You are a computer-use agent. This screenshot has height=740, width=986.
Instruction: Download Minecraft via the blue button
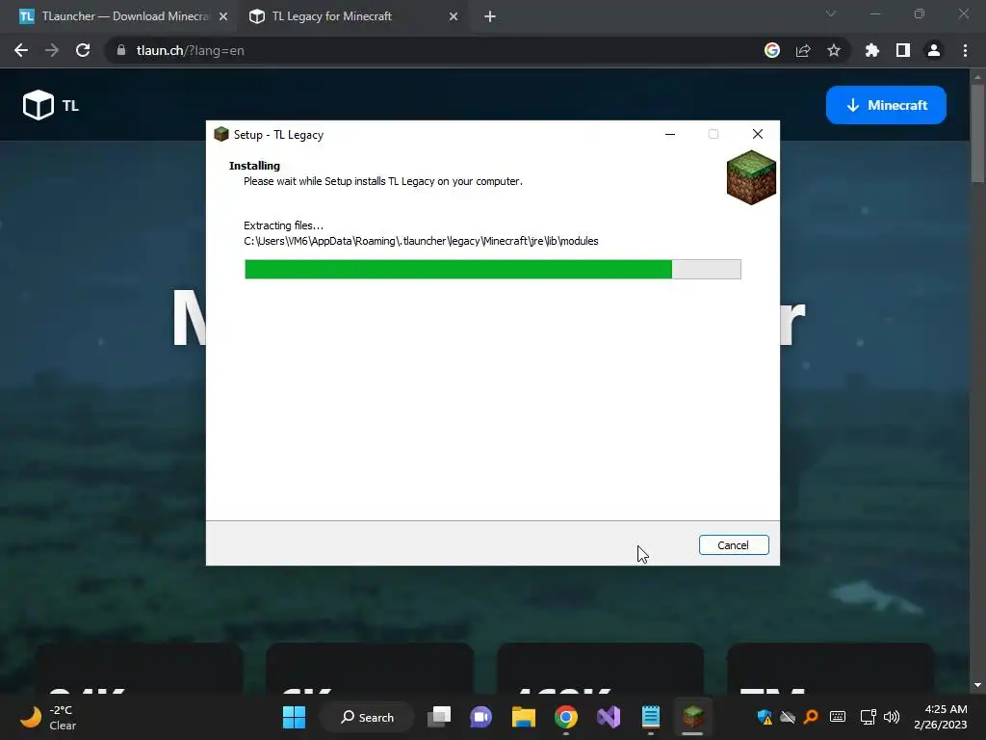click(x=886, y=105)
